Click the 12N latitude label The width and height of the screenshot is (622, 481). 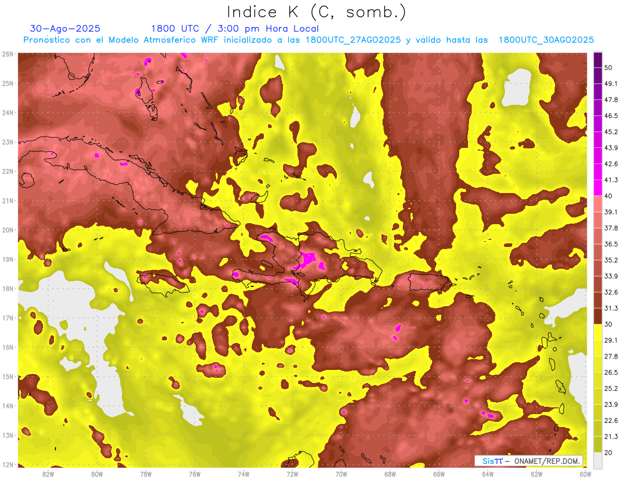tap(8, 464)
